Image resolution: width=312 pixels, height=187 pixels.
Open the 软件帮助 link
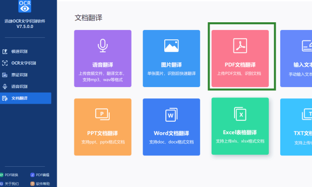coord(40,184)
